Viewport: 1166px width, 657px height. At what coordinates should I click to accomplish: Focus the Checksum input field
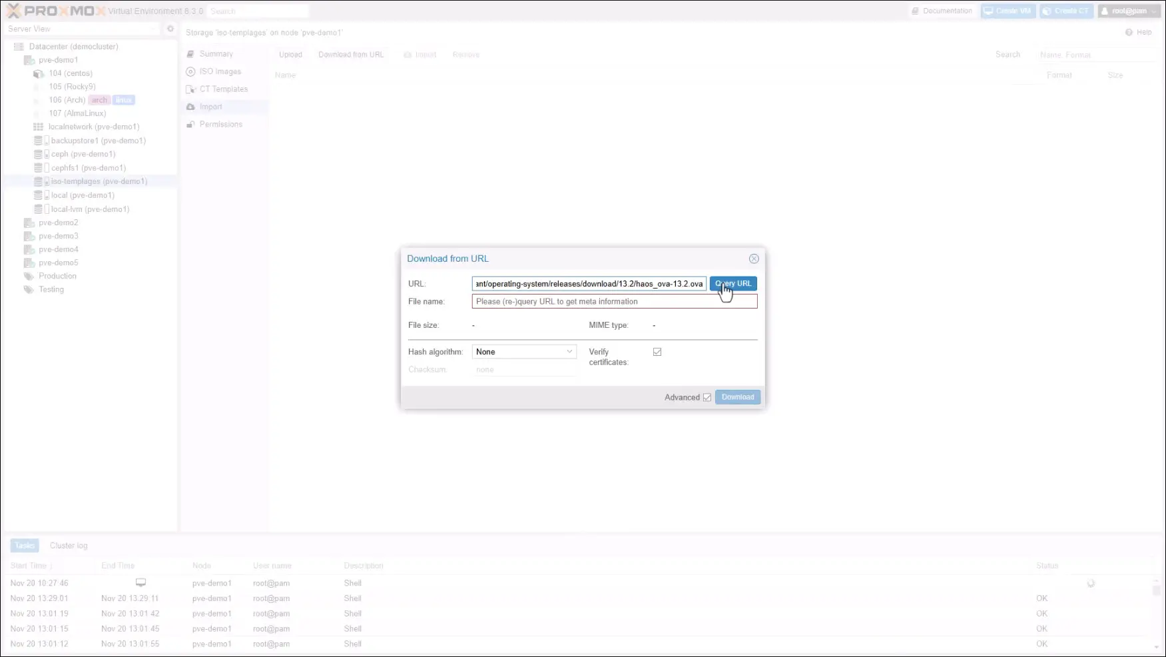[x=524, y=370]
